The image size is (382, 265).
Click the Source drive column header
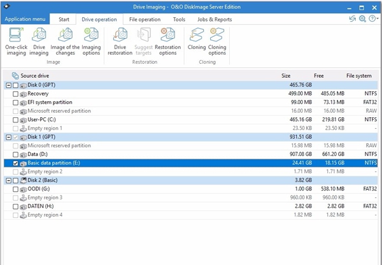[34, 76]
